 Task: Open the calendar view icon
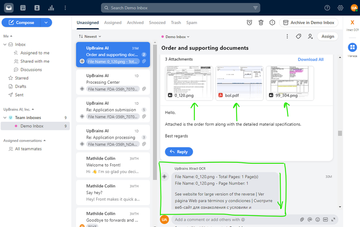[23, 8]
